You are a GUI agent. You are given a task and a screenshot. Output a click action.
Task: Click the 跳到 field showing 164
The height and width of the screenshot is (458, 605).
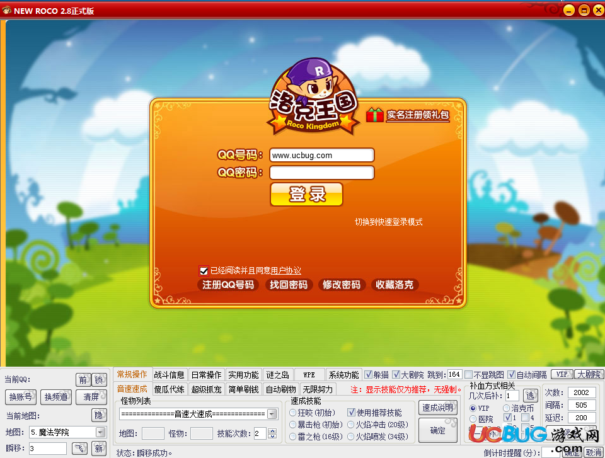454,374
